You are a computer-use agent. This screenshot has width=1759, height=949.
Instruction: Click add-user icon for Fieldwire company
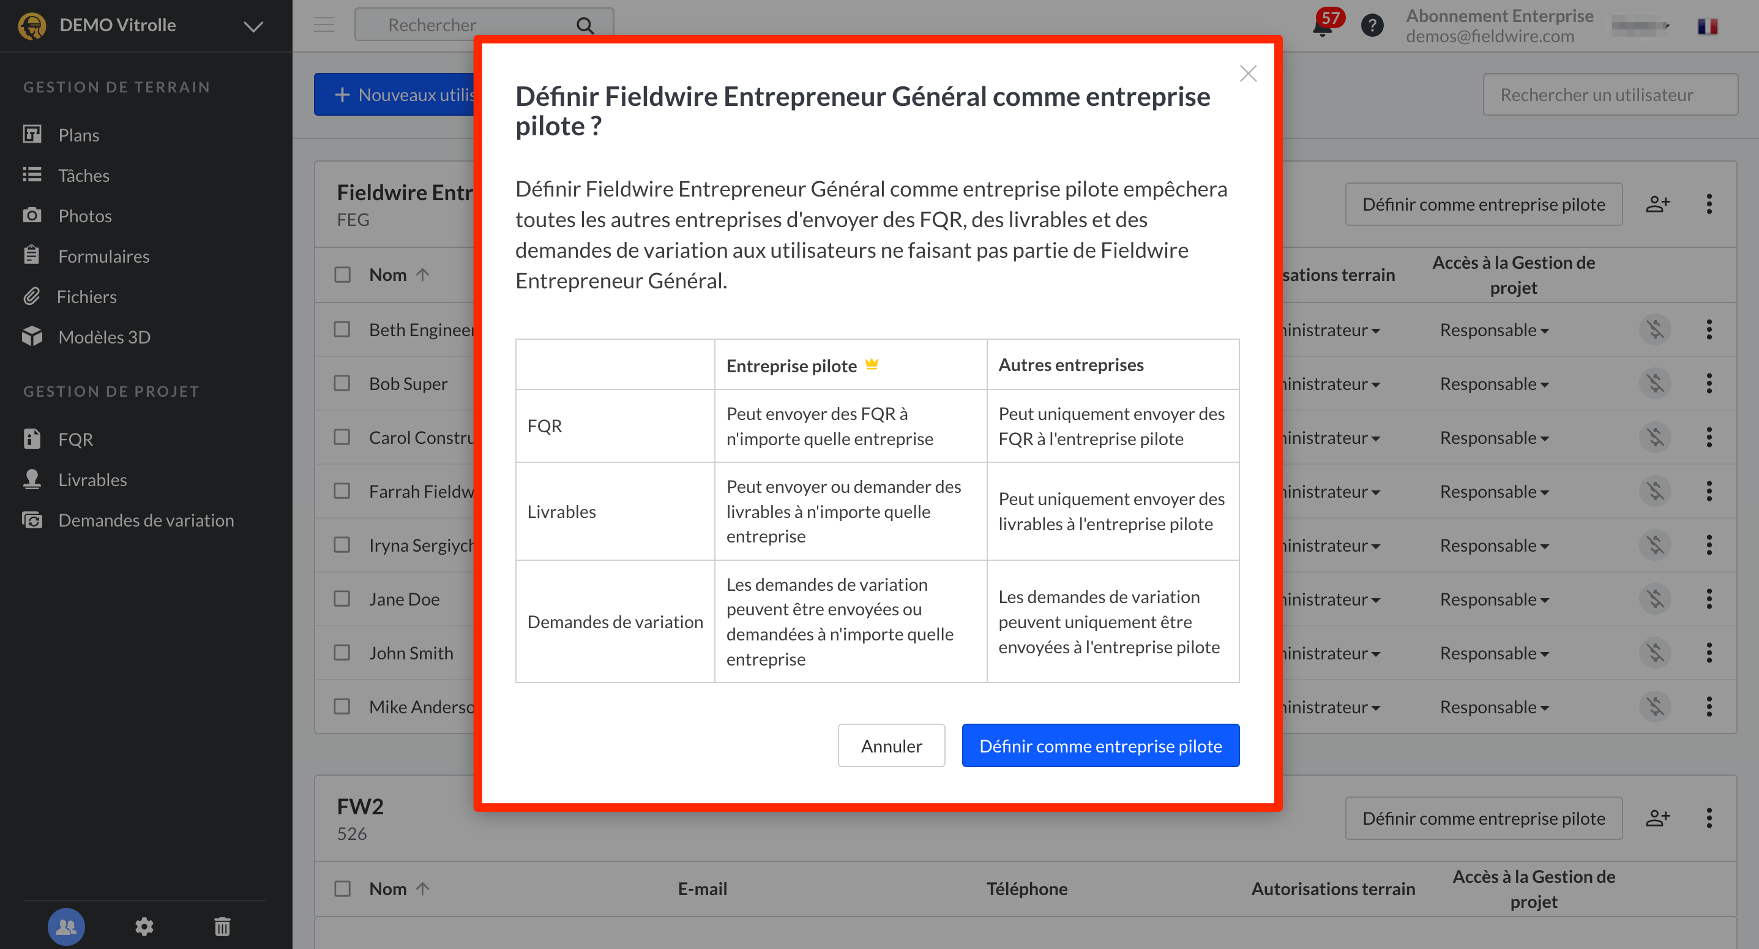click(1657, 204)
